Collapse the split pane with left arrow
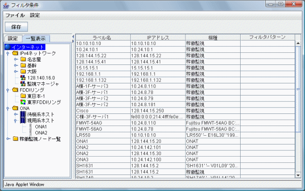The image size is (305, 191). 73,37
